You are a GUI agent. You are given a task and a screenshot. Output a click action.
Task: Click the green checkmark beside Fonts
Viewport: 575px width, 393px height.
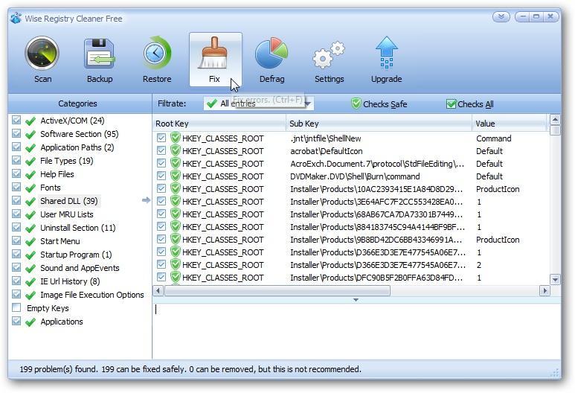[x=30, y=188]
